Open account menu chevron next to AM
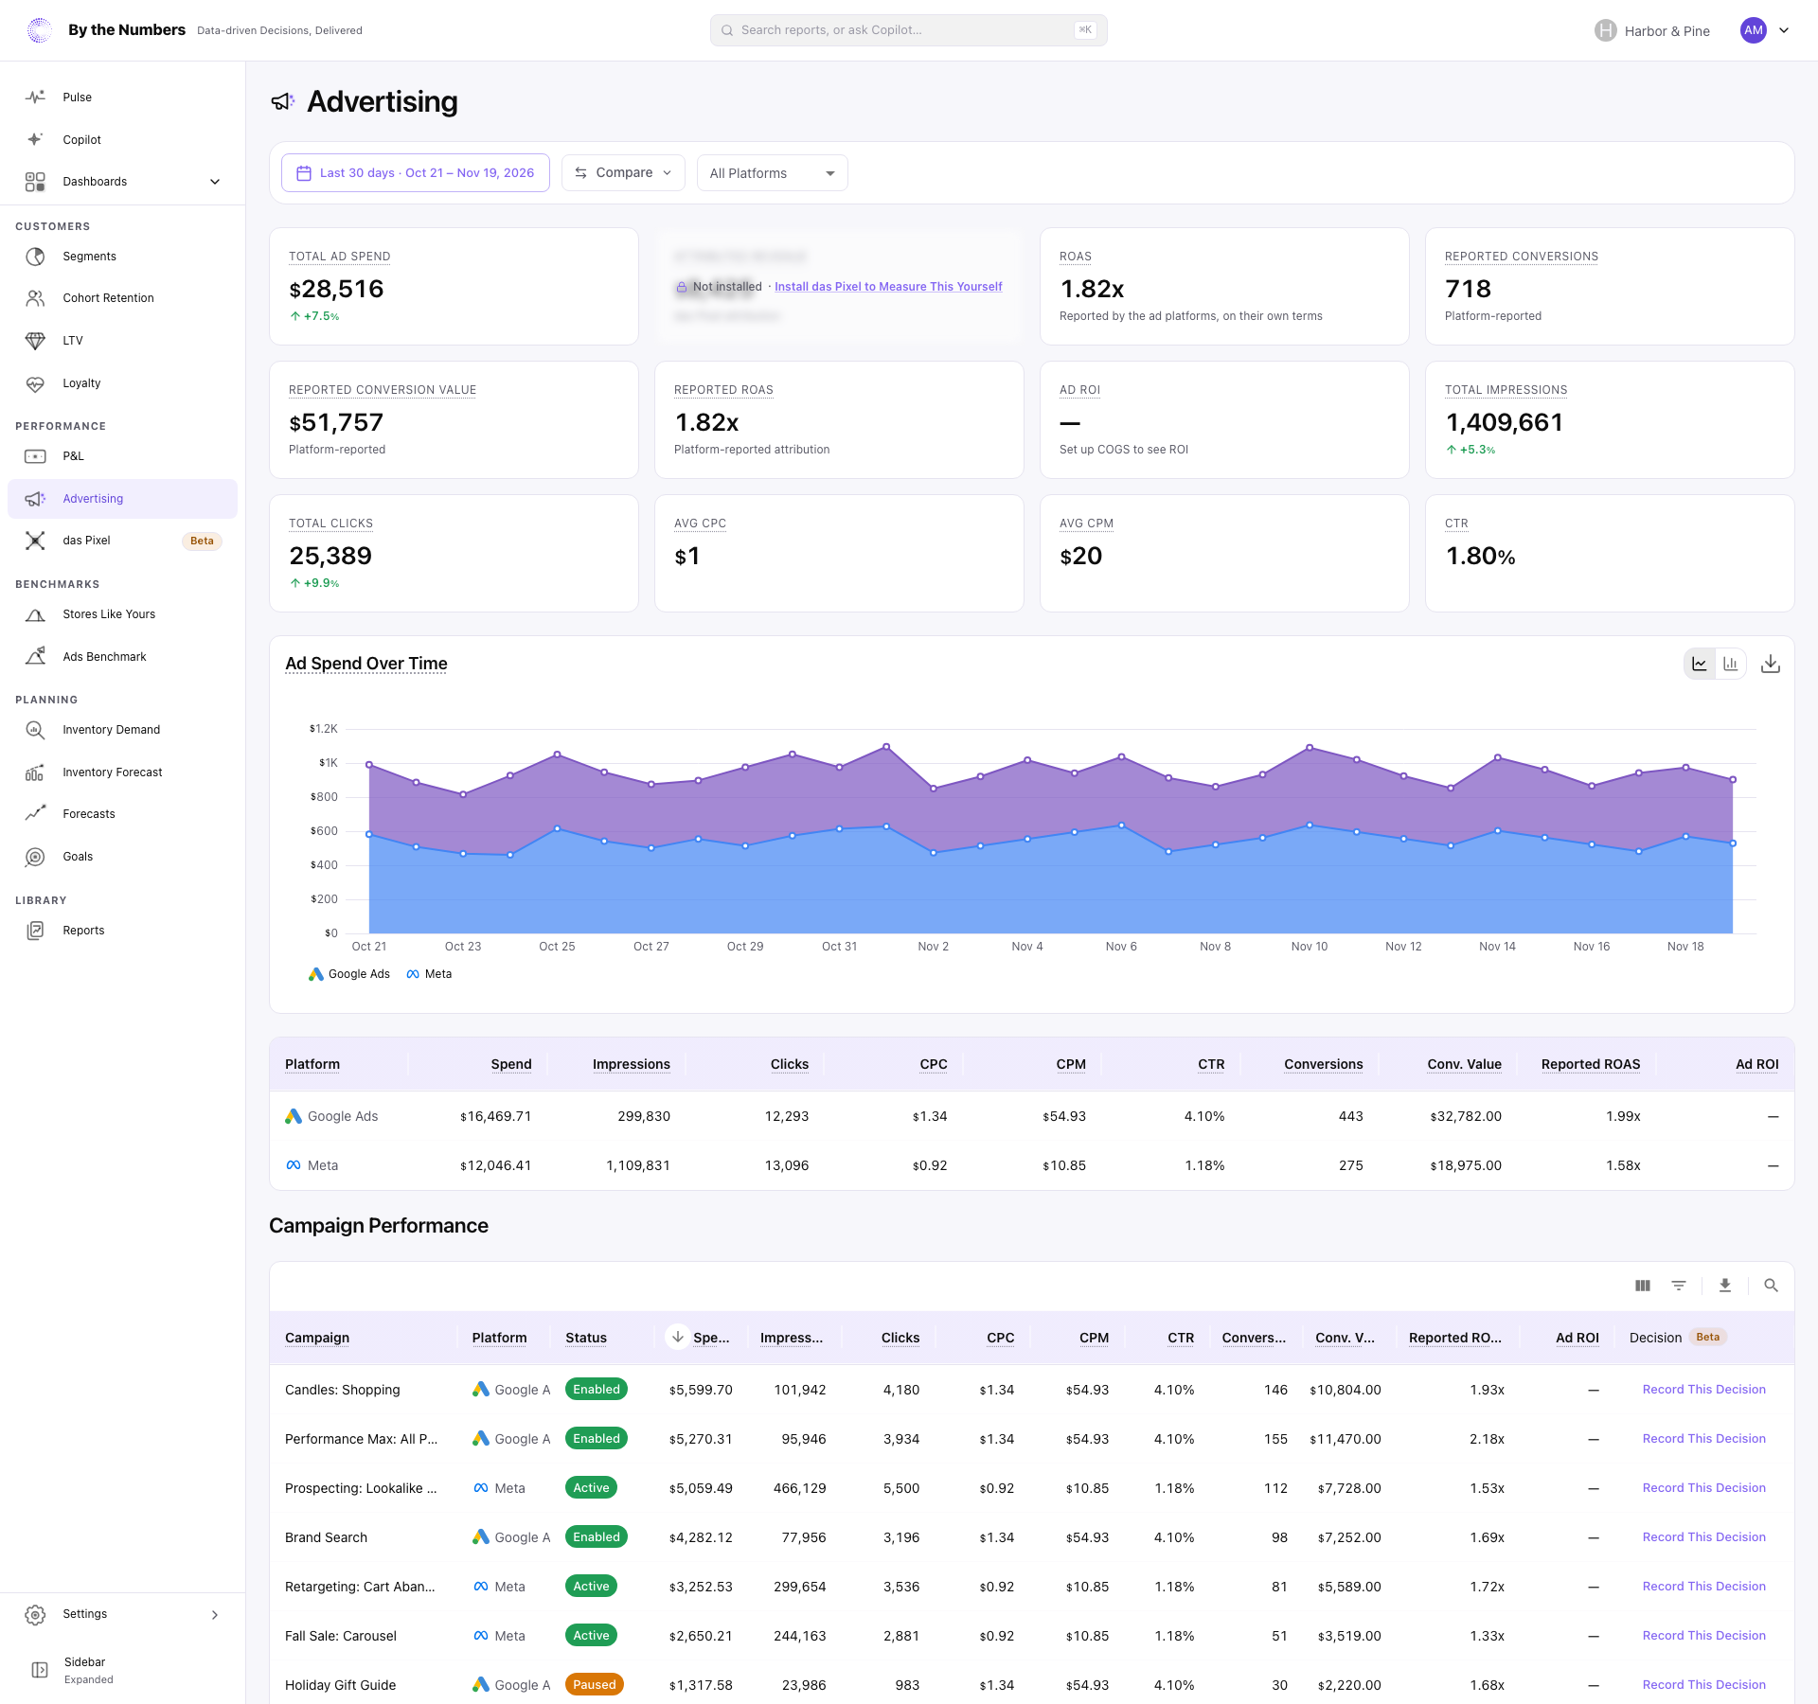1818x1704 pixels. point(1784,30)
